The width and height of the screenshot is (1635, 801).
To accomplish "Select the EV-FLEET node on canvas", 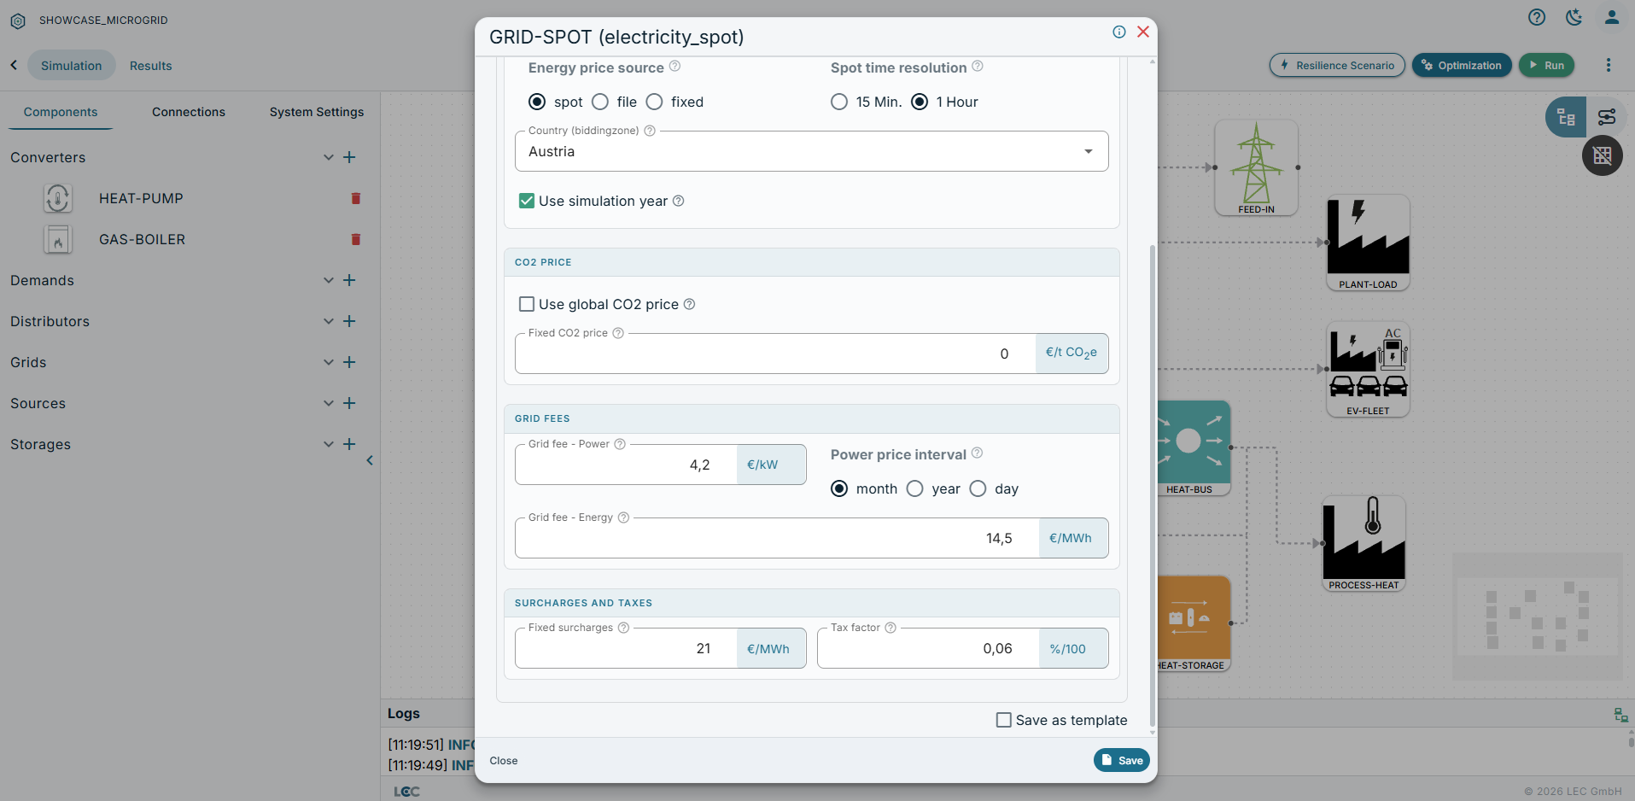I will coord(1368,369).
